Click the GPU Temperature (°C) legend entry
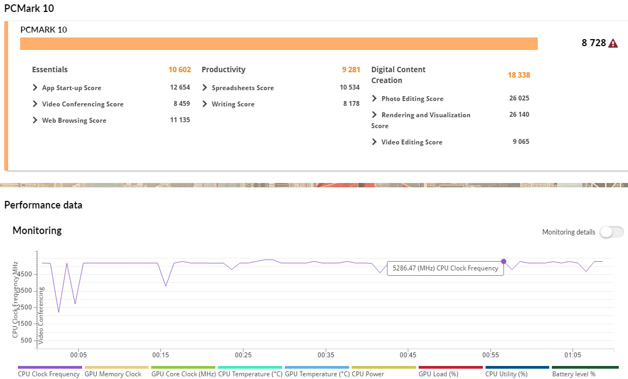628x379 pixels. pyautogui.click(x=317, y=374)
